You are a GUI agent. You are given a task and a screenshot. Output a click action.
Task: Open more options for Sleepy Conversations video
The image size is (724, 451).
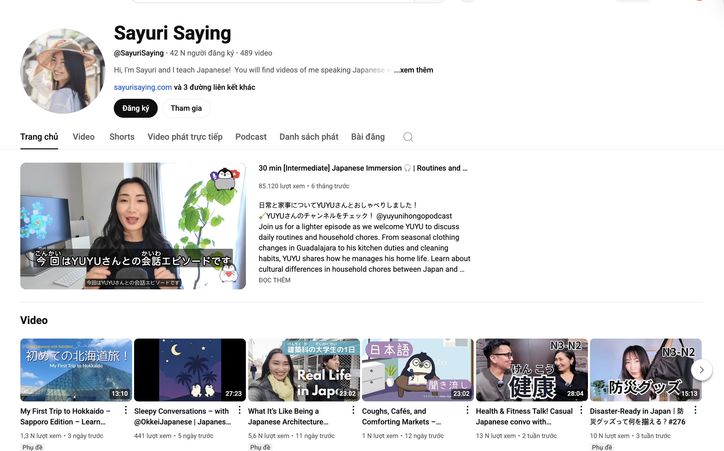pyautogui.click(x=240, y=410)
